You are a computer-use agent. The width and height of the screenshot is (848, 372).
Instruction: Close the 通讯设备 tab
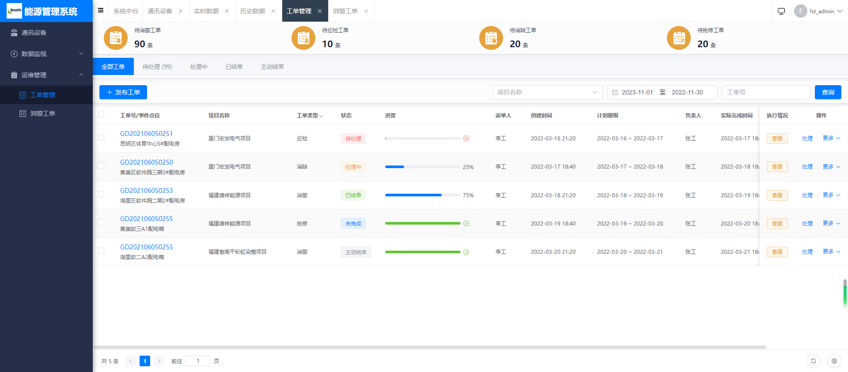click(181, 11)
